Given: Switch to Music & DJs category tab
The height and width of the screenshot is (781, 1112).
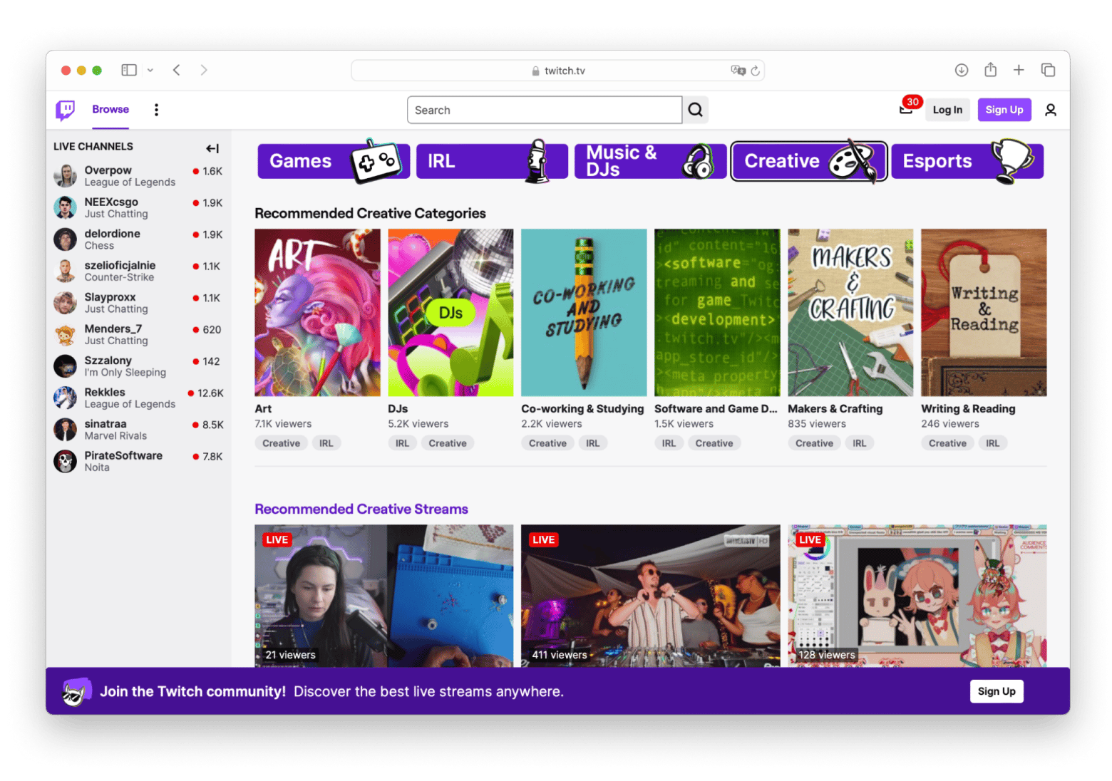Looking at the screenshot, I should coord(650,161).
